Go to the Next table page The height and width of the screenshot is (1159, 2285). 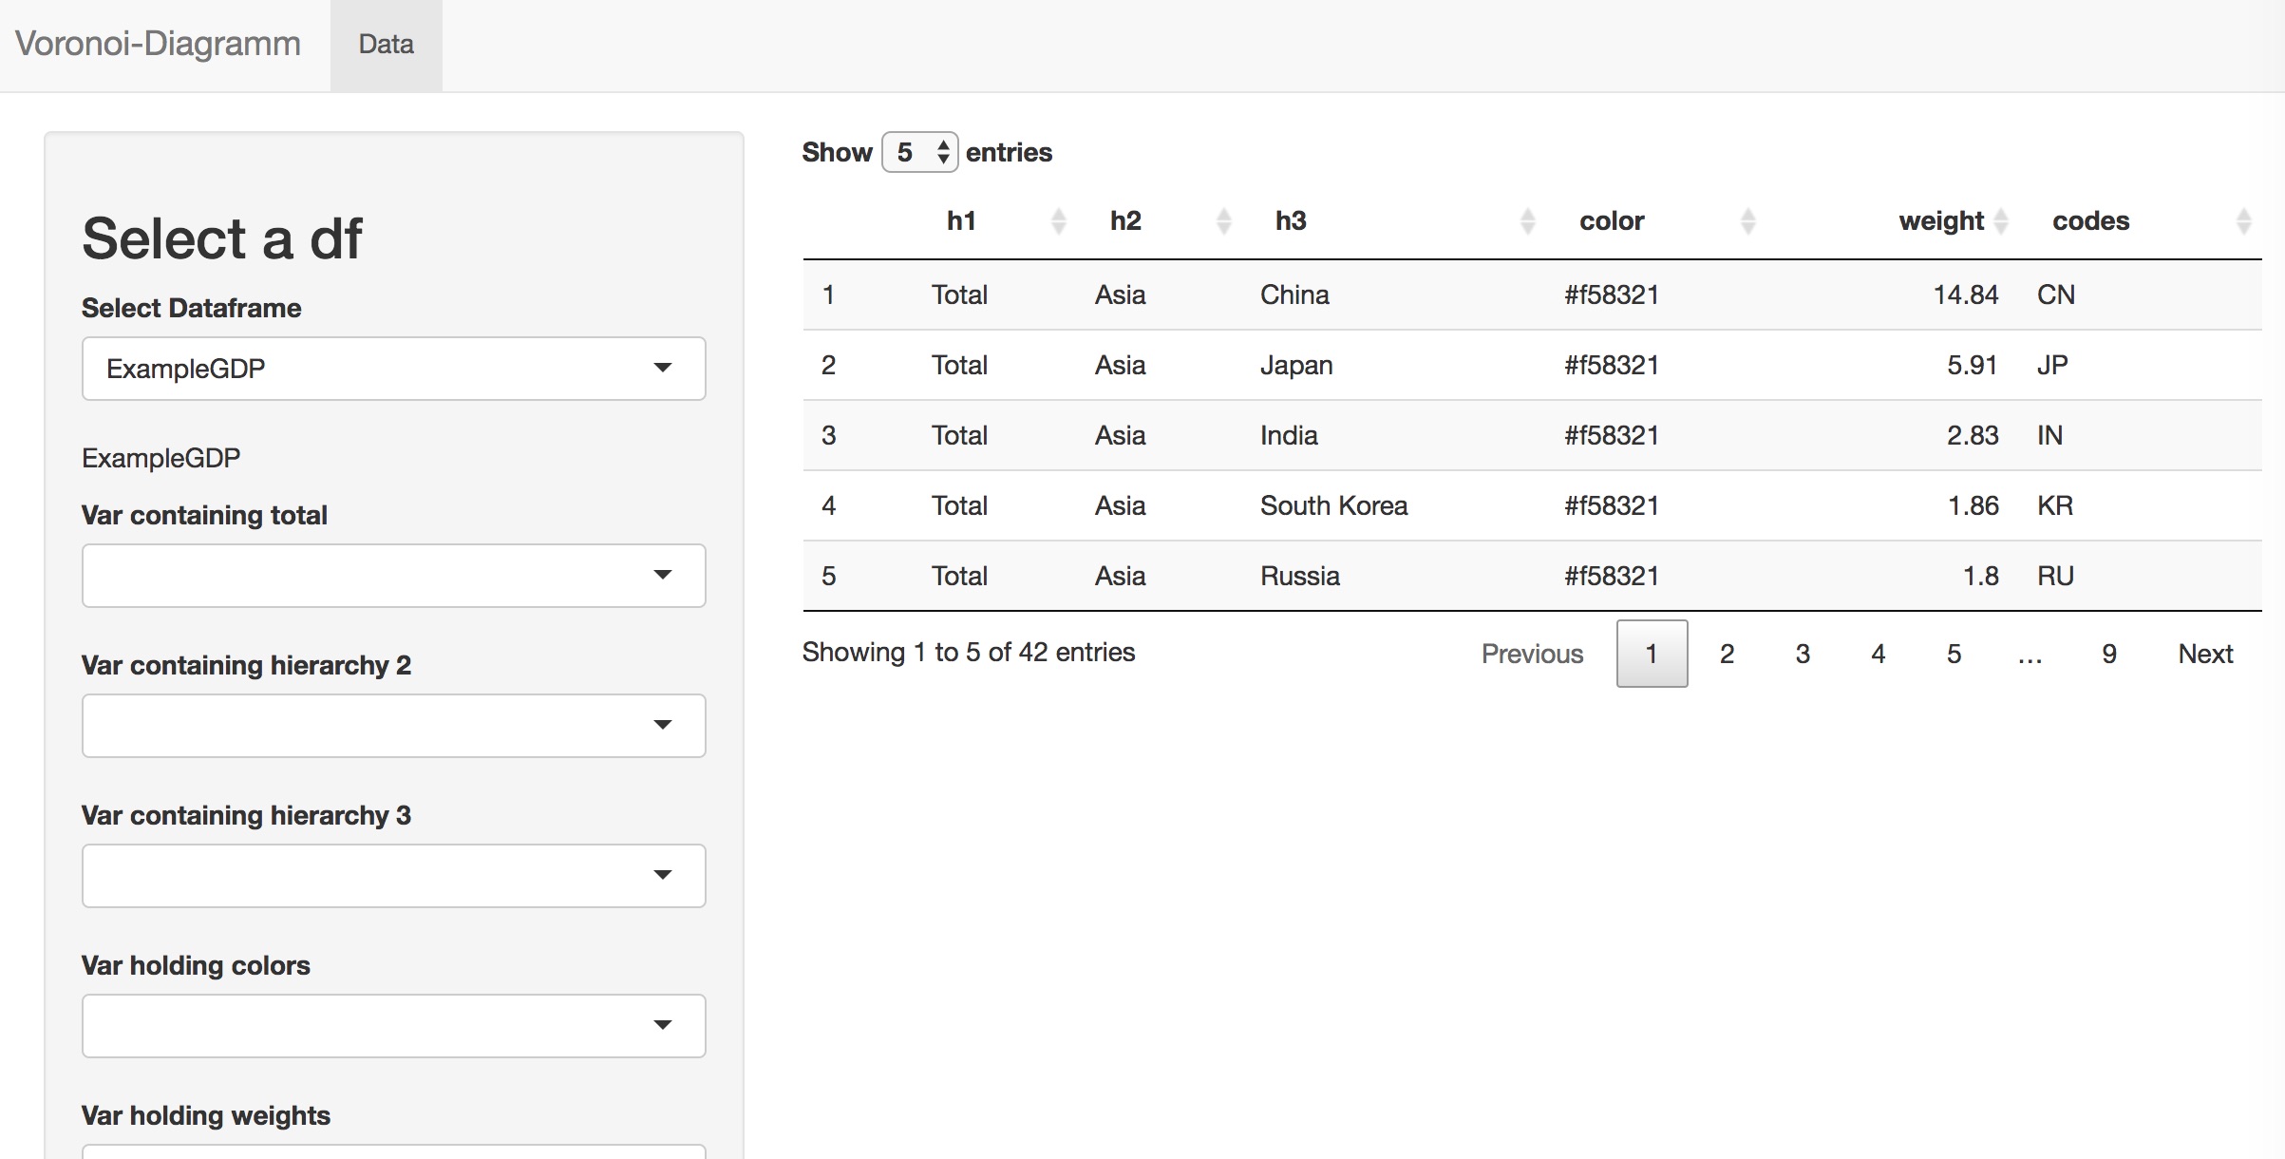tap(2204, 654)
